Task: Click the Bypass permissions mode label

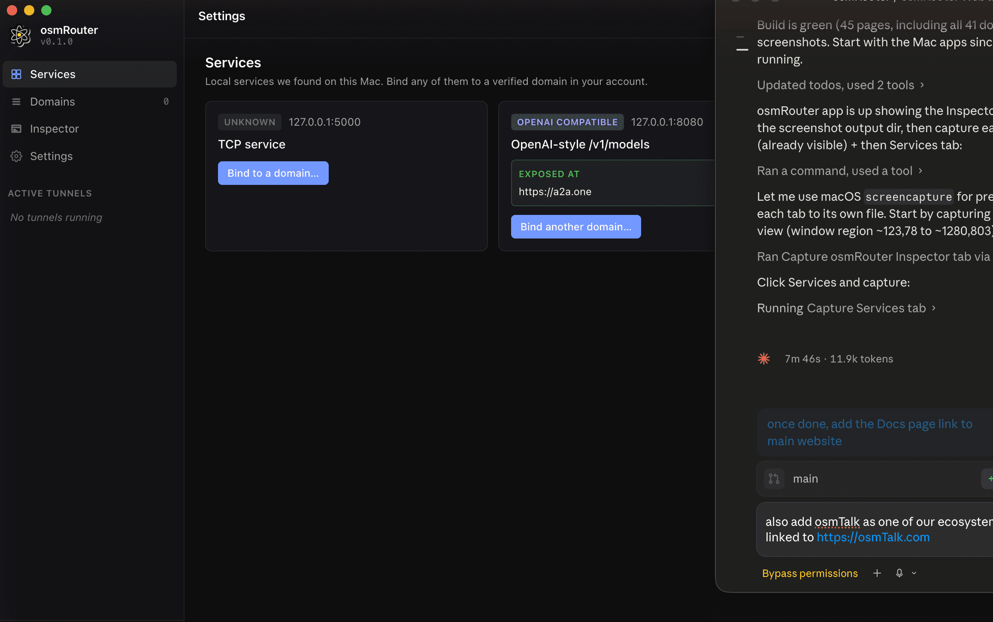Action: [810, 573]
